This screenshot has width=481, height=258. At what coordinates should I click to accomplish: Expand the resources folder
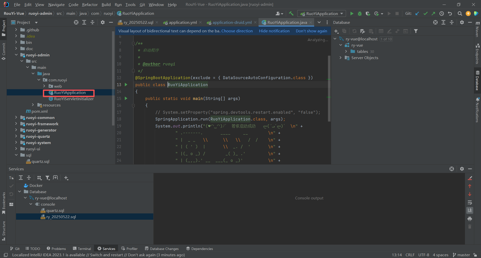pos(33,105)
